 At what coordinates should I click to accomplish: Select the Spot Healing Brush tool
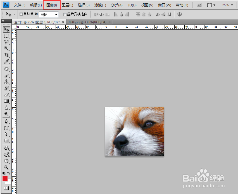(6, 69)
